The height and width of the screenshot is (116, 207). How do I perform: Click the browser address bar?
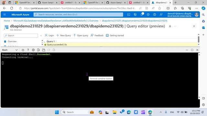tap(80, 8)
